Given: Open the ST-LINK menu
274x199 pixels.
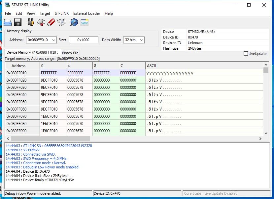Looking at the screenshot, I should [62, 13].
